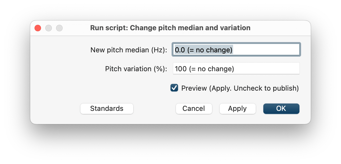Apply the pitch changes
The image size is (341, 164).
pos(237,108)
